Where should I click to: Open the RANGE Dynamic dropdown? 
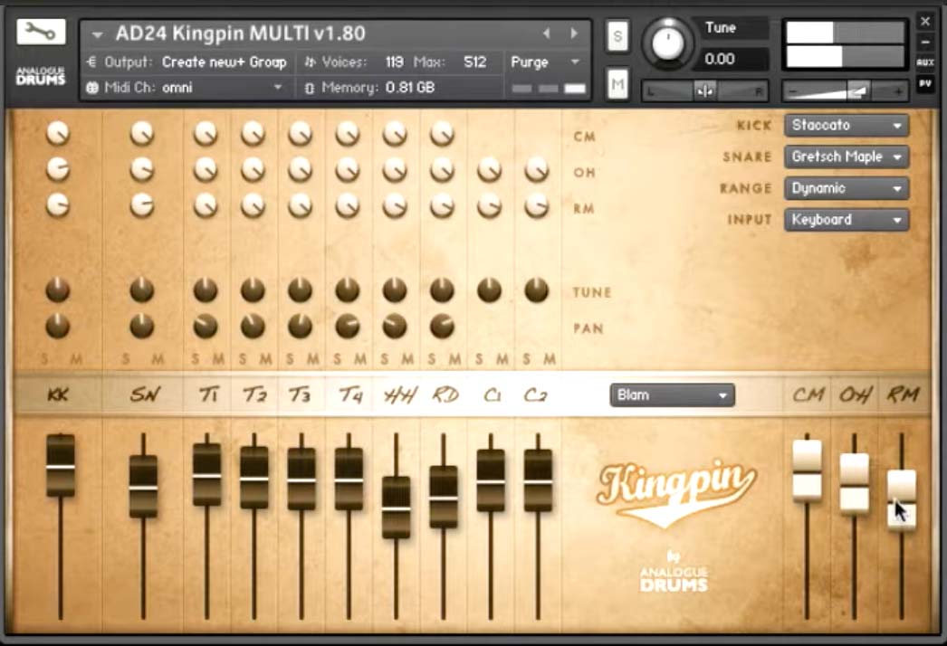click(847, 188)
